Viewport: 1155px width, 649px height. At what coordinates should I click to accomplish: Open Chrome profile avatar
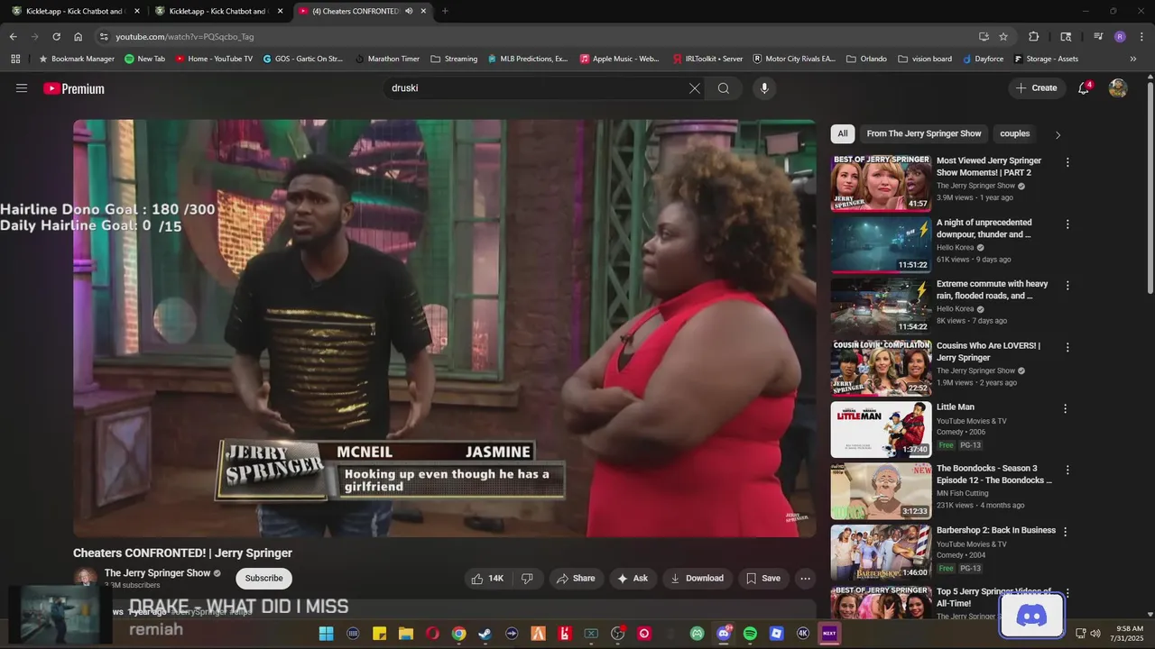[1120, 37]
